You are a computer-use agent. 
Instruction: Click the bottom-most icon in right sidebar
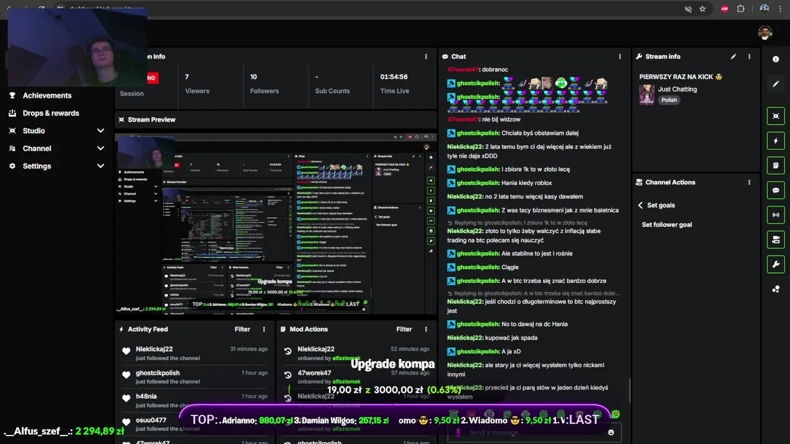[x=776, y=289]
